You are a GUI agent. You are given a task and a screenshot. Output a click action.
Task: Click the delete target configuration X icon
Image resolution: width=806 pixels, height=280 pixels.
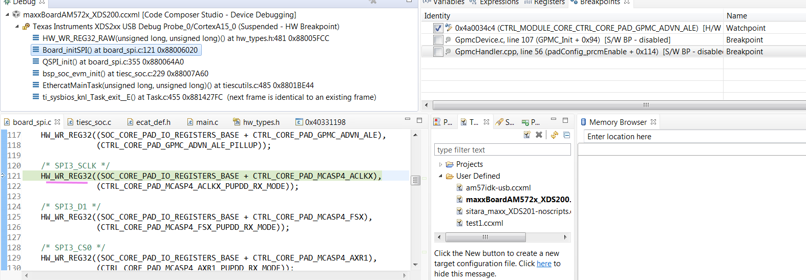point(539,135)
